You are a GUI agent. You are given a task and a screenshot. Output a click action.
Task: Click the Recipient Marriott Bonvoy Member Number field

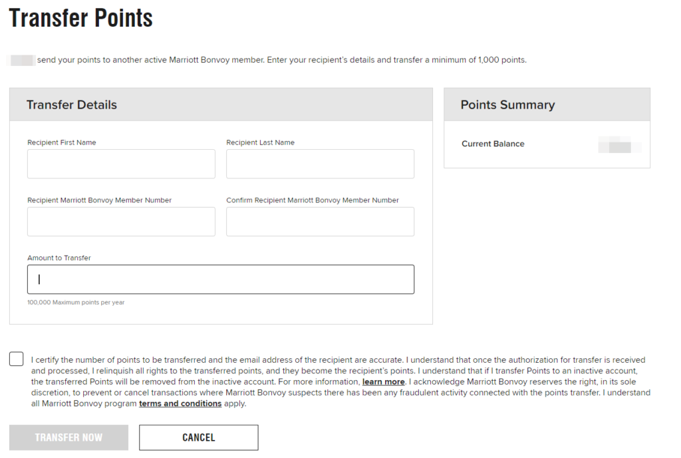pos(121,222)
